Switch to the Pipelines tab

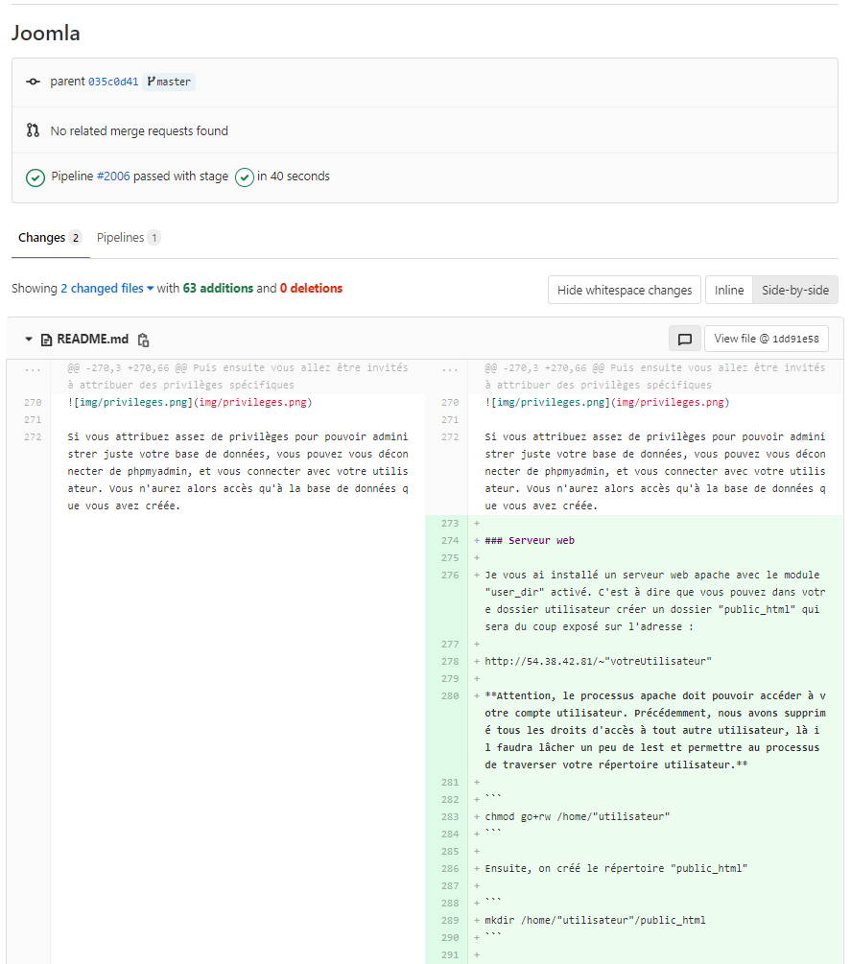pos(129,238)
